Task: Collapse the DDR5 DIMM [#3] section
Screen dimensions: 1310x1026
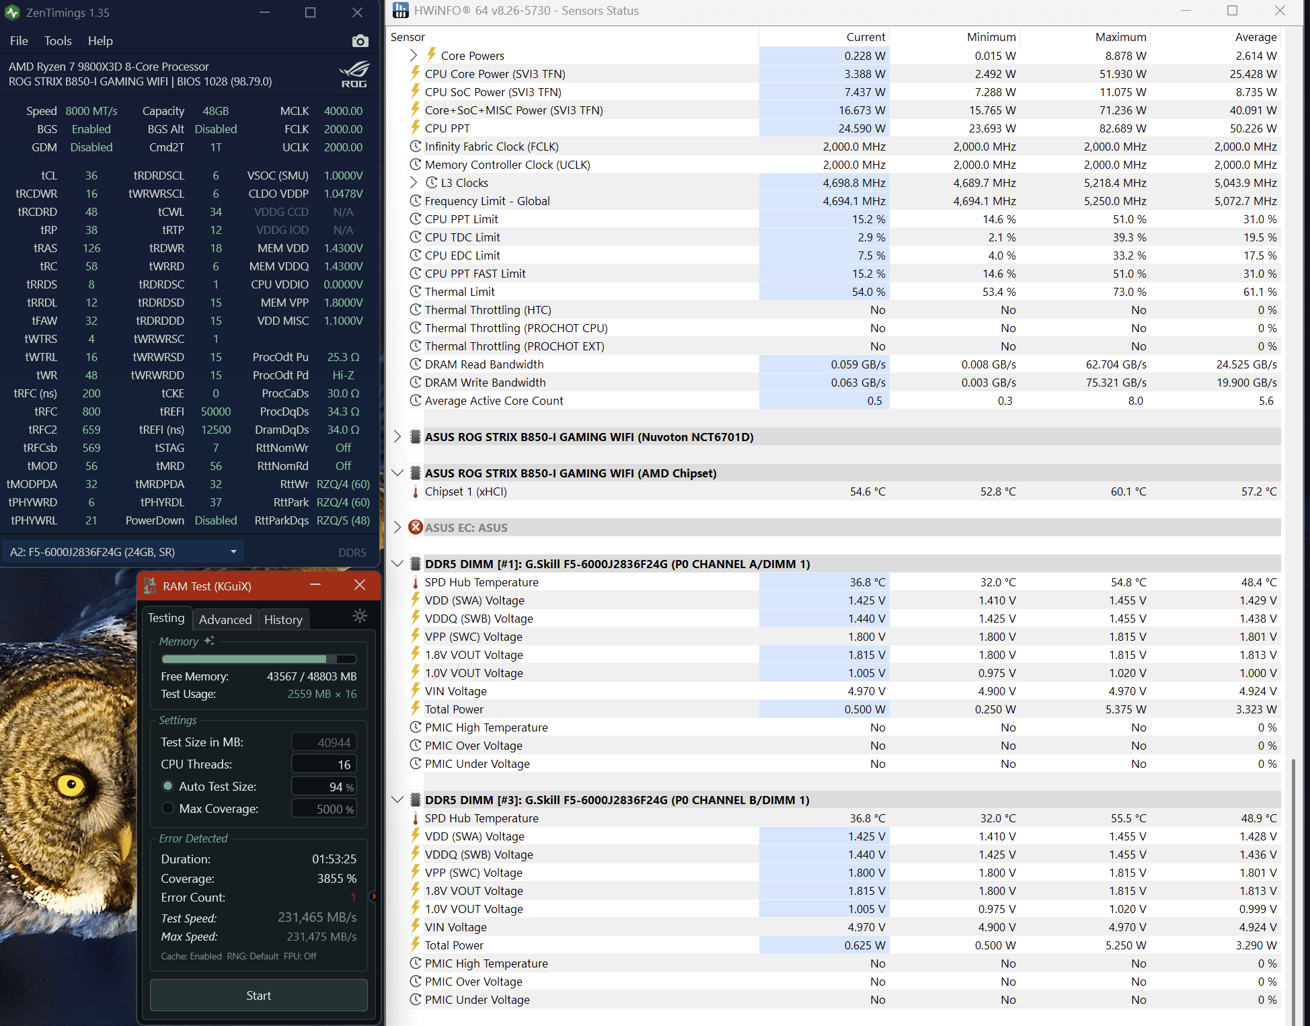Action: pos(397,799)
